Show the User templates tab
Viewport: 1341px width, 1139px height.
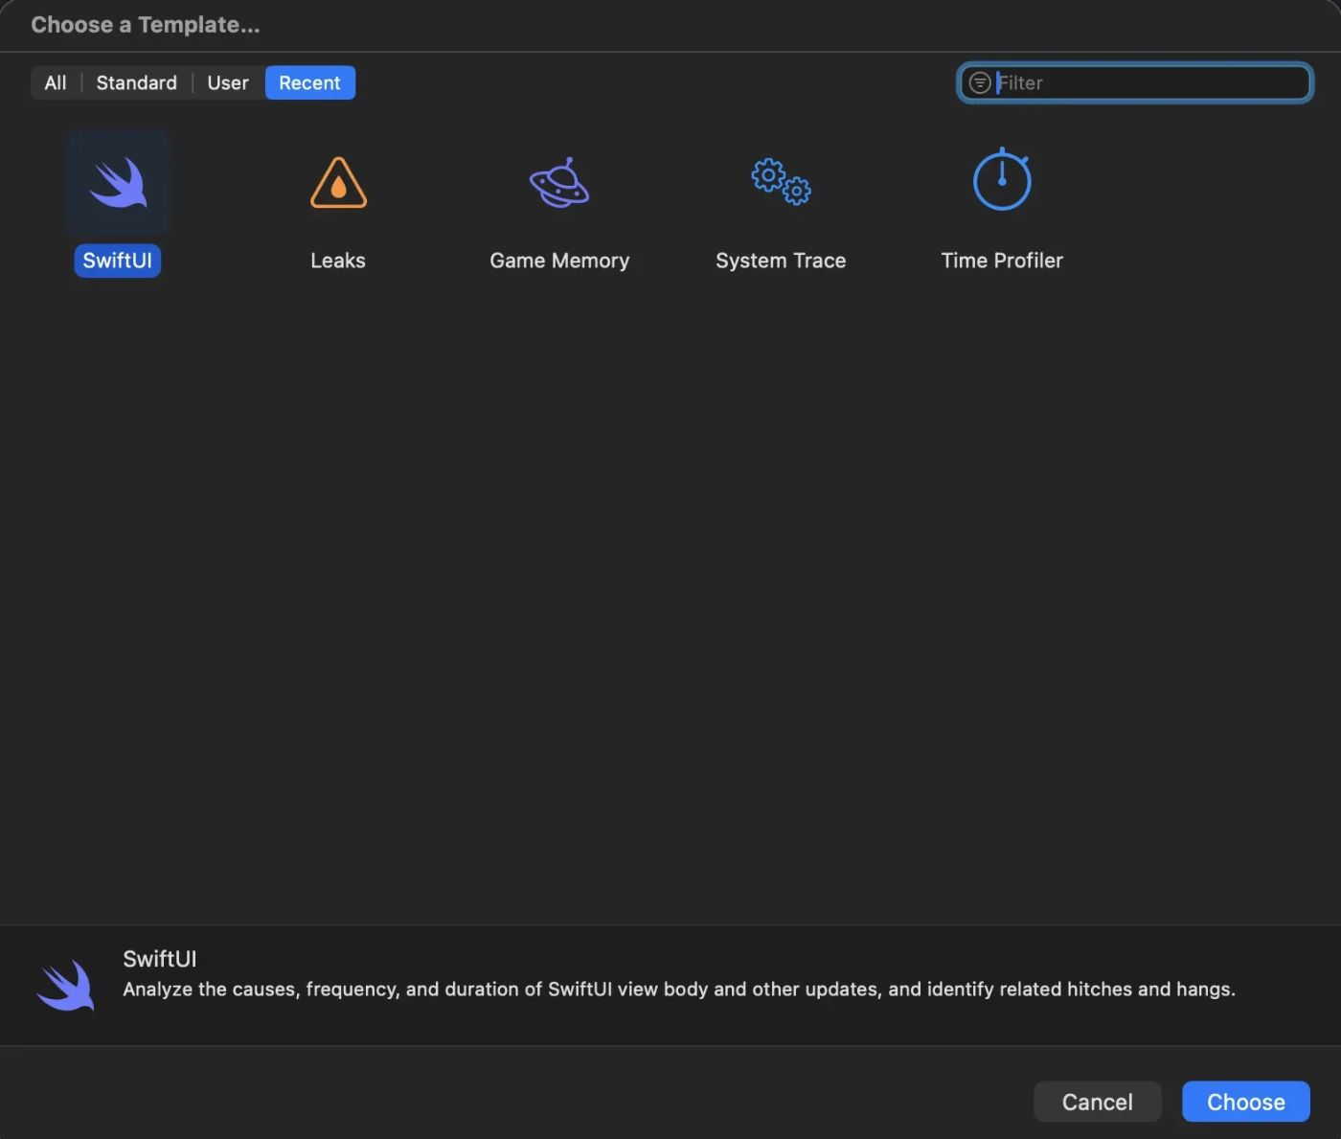pyautogui.click(x=228, y=83)
